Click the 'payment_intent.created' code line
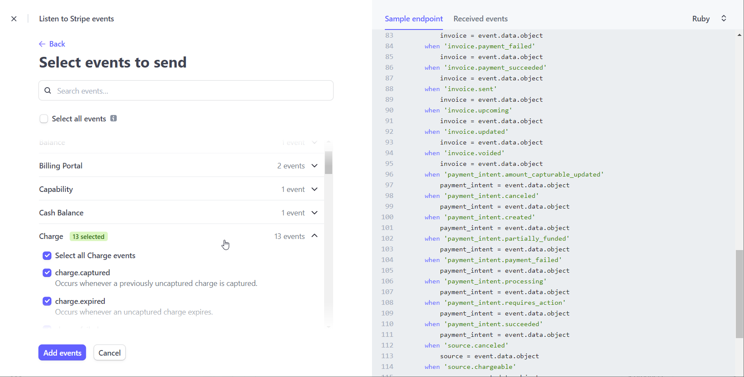744x377 pixels. (x=480, y=217)
